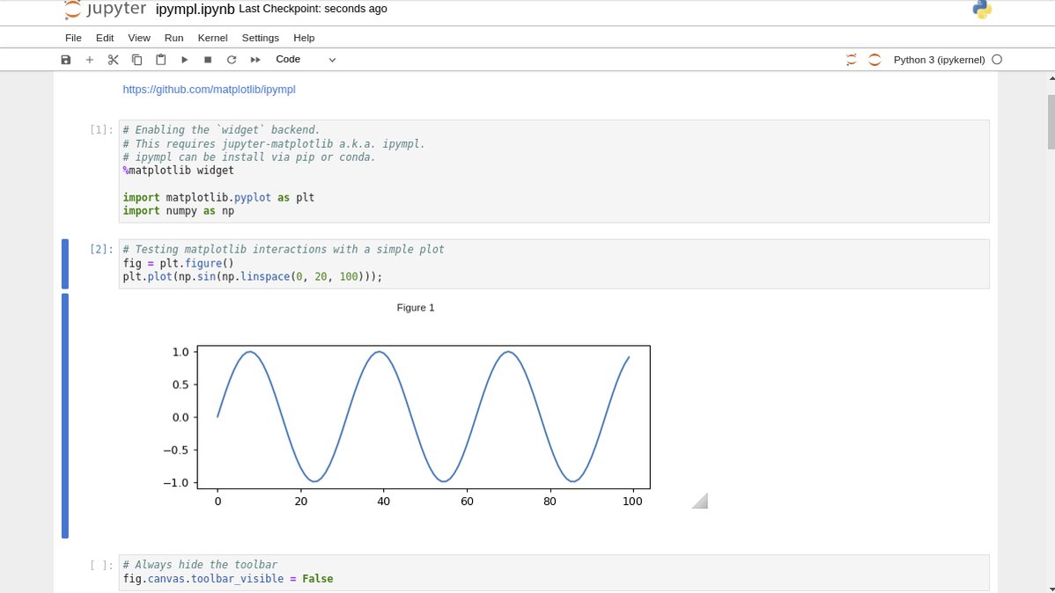
Task: Collapse the figure output via its blue bar
Action: [x=65, y=416]
